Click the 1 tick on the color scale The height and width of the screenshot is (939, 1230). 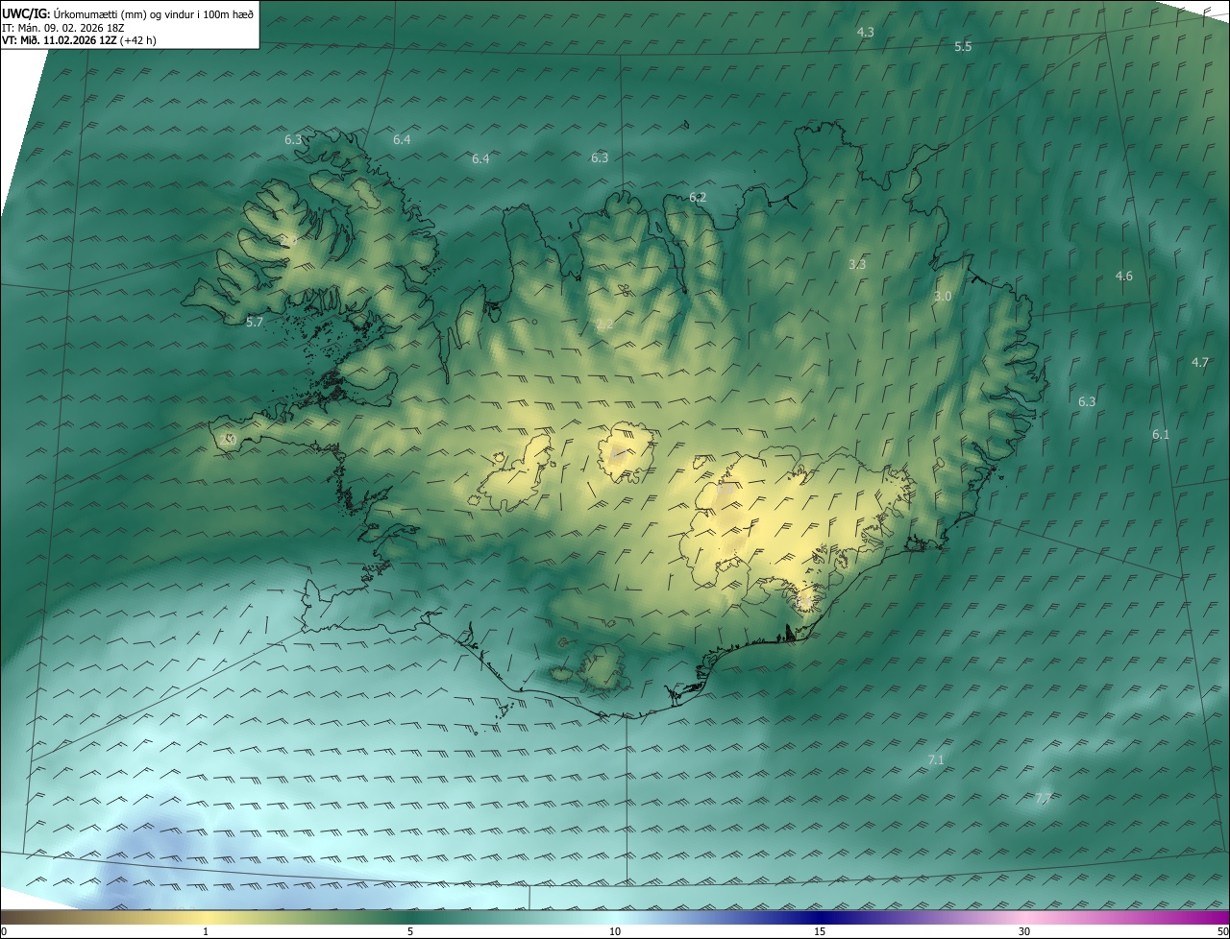(x=206, y=931)
